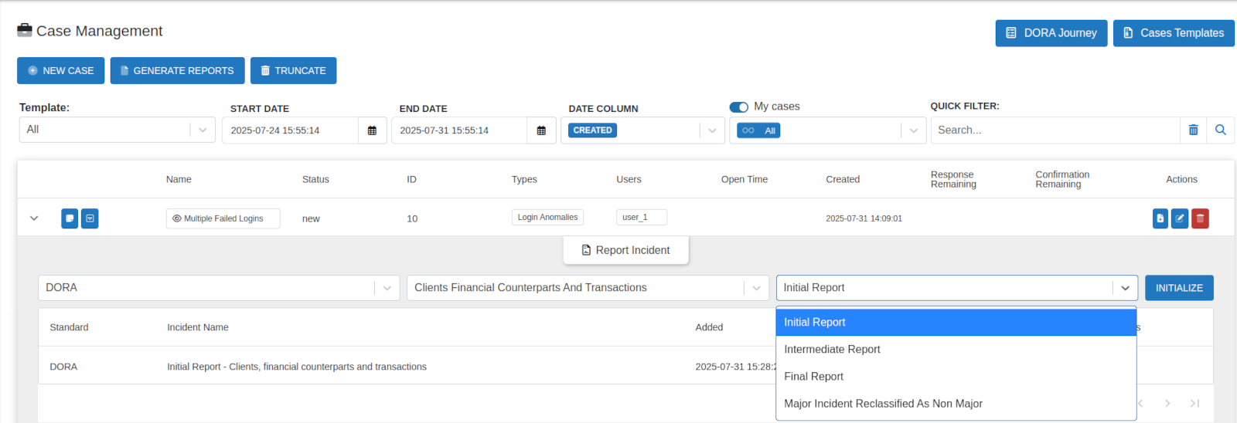Collapse the Multiple Failed Logins case row
This screenshot has height=423, width=1237.
(34, 218)
